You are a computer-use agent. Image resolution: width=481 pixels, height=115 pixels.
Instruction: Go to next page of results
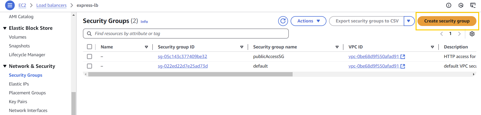pyautogui.click(x=459, y=34)
